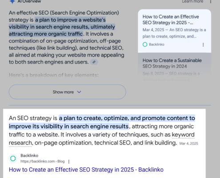Screen dimensions: 220x178
Task: Click the Learn more link
Action: 192,1
